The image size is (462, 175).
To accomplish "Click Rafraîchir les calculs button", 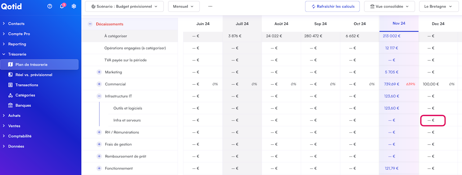I will coord(332,6).
